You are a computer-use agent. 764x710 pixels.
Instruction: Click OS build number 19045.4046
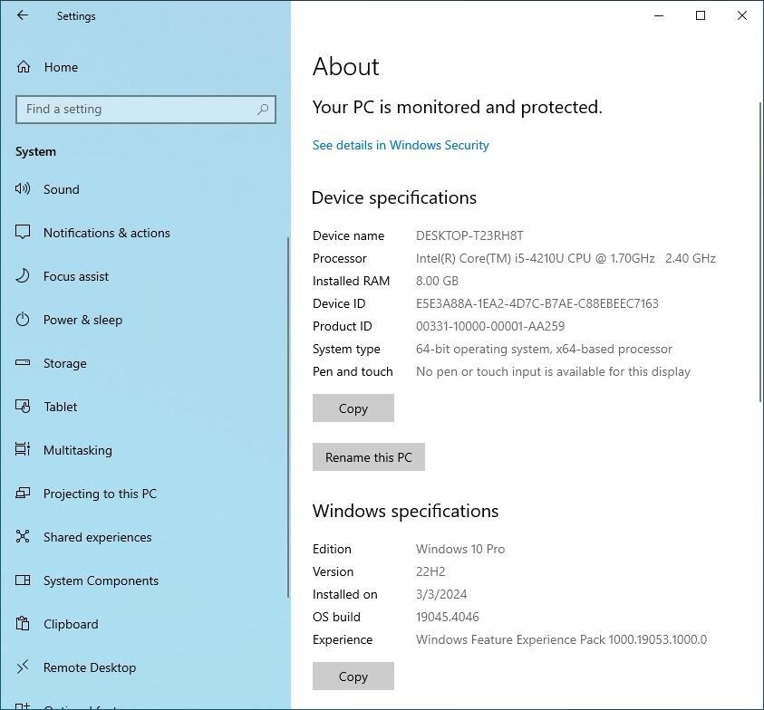pos(448,617)
